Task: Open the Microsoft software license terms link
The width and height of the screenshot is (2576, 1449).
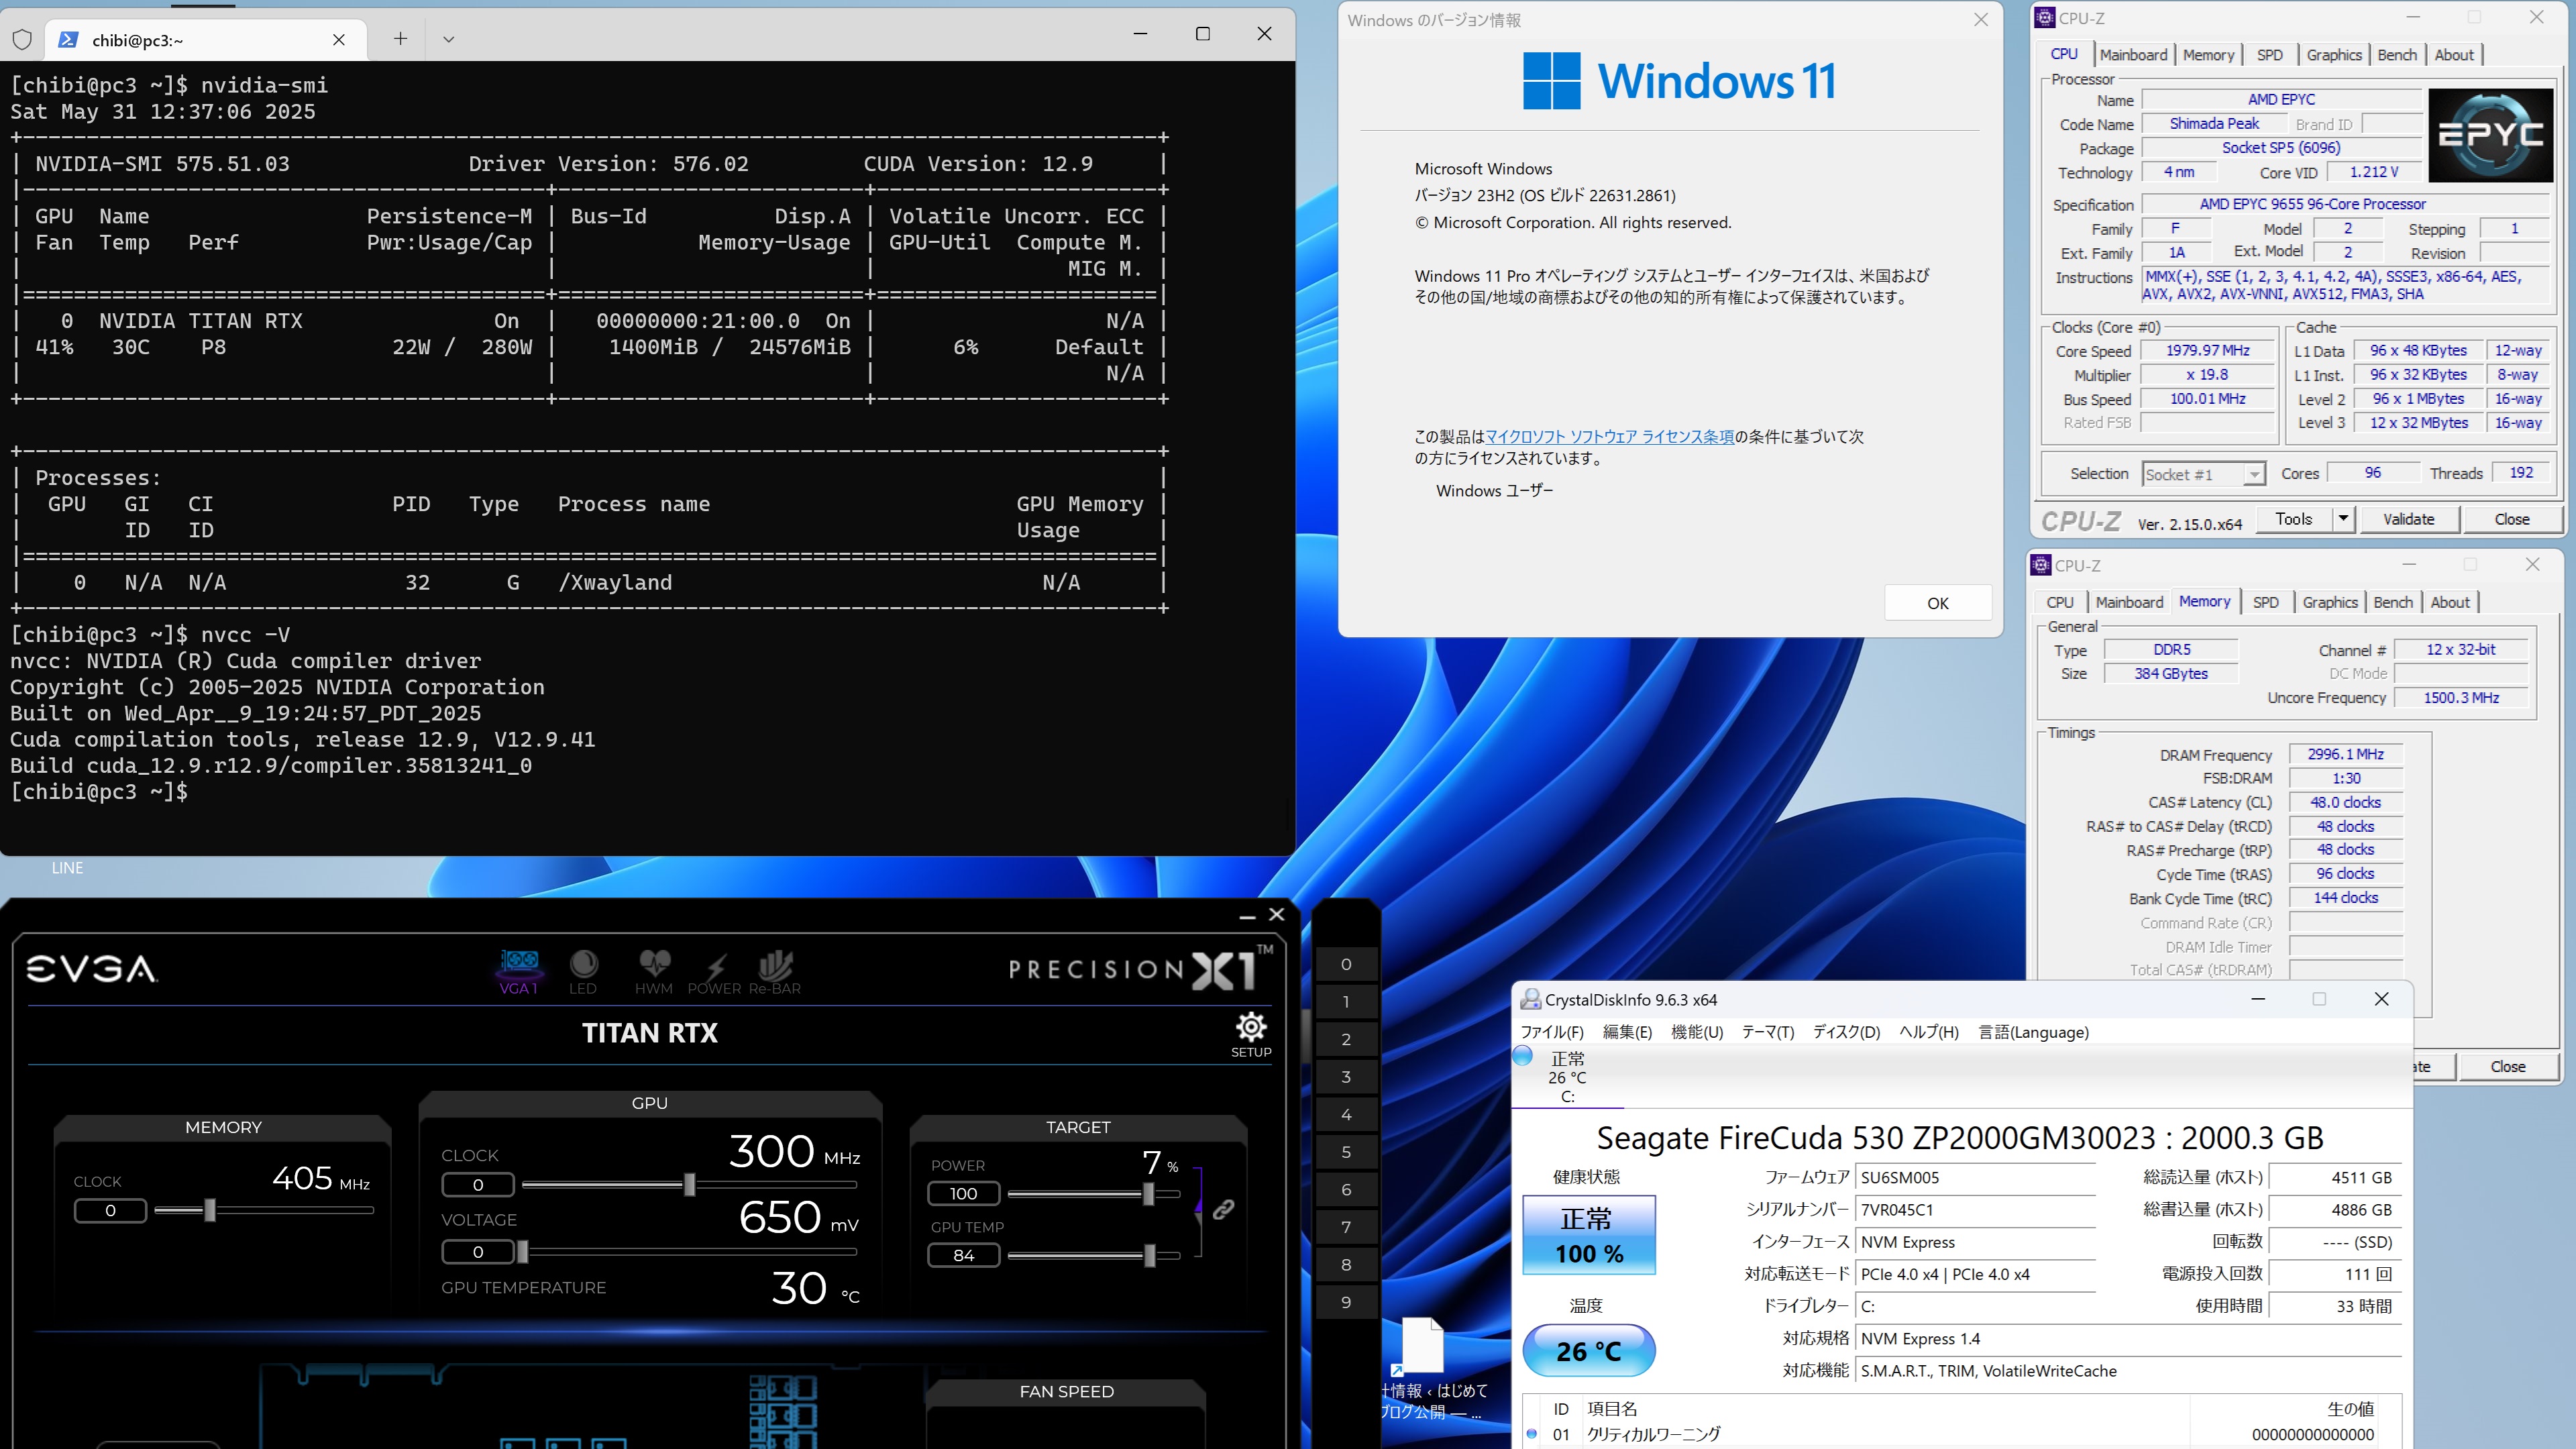Action: tap(1609, 437)
